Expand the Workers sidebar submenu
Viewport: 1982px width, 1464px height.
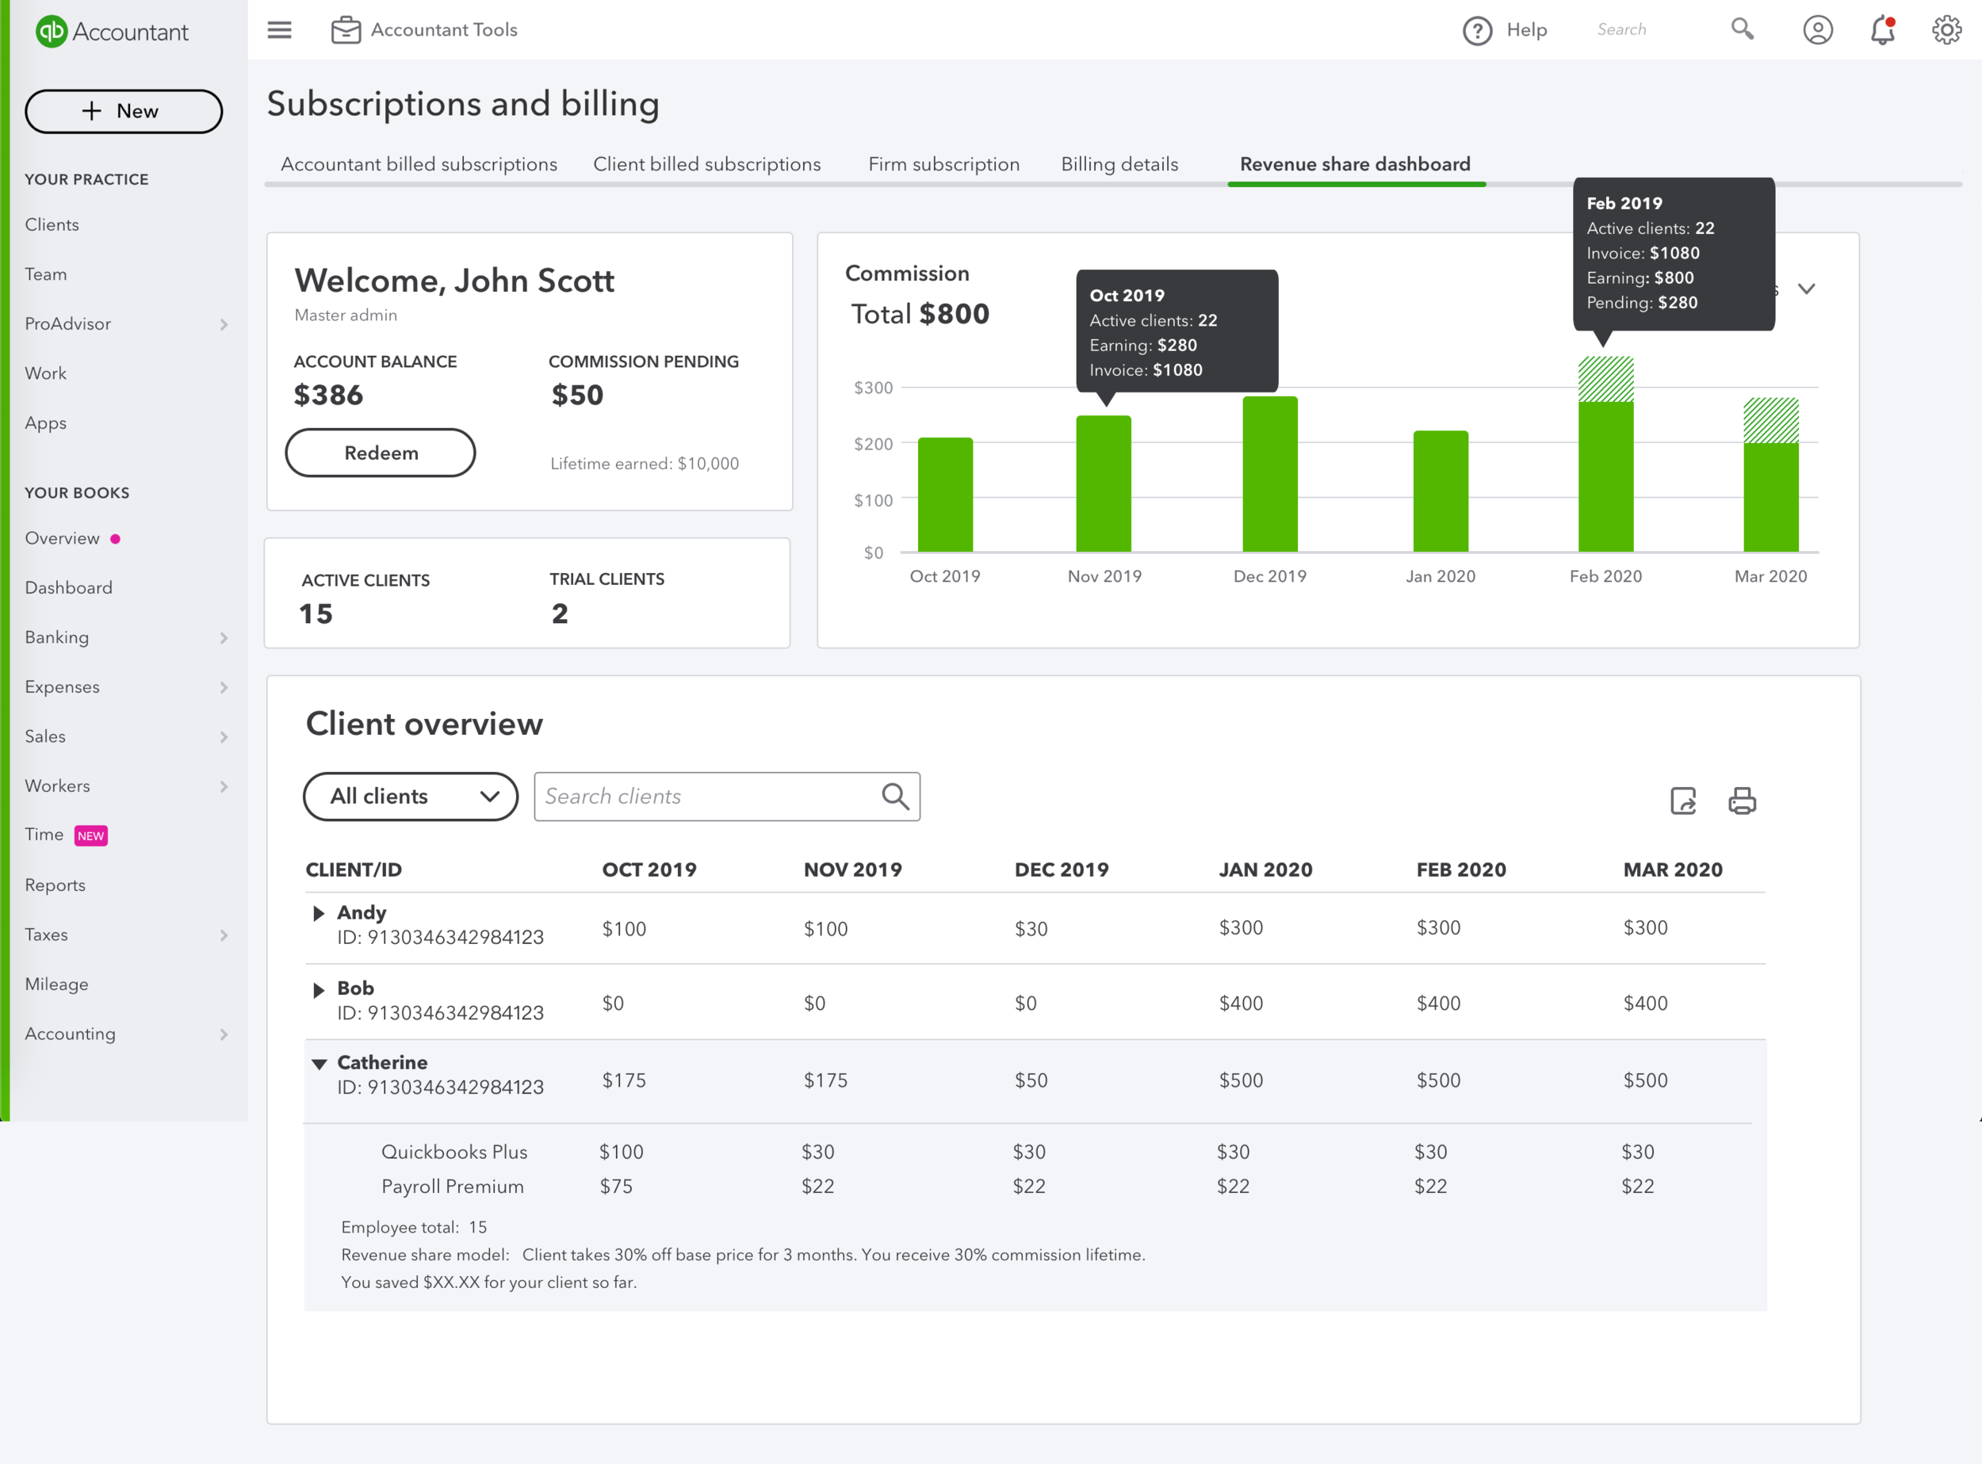click(x=224, y=787)
